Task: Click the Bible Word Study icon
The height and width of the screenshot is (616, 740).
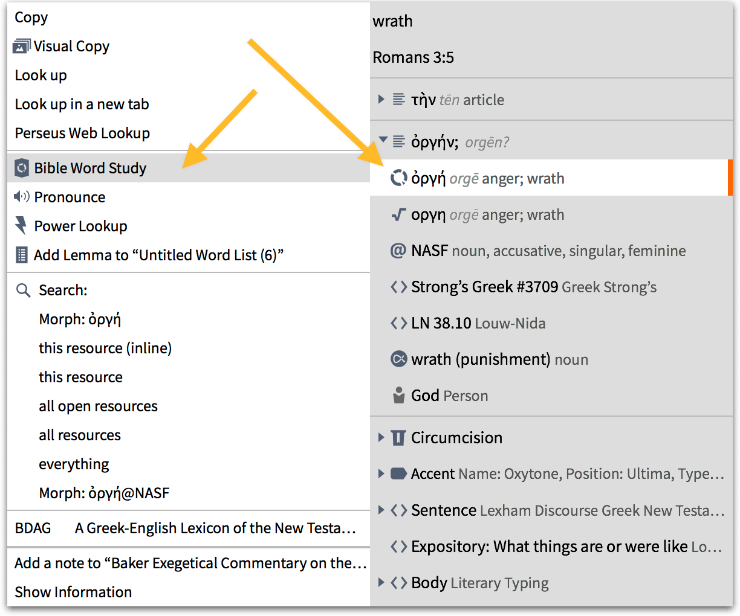Action: [22, 168]
